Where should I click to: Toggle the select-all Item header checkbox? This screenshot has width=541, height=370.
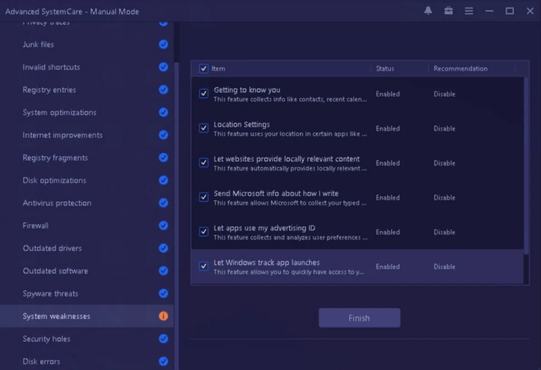[x=204, y=69]
